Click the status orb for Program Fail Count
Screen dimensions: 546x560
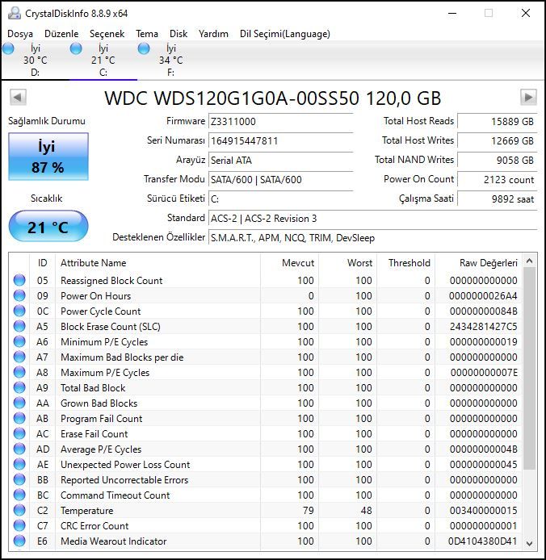19,418
